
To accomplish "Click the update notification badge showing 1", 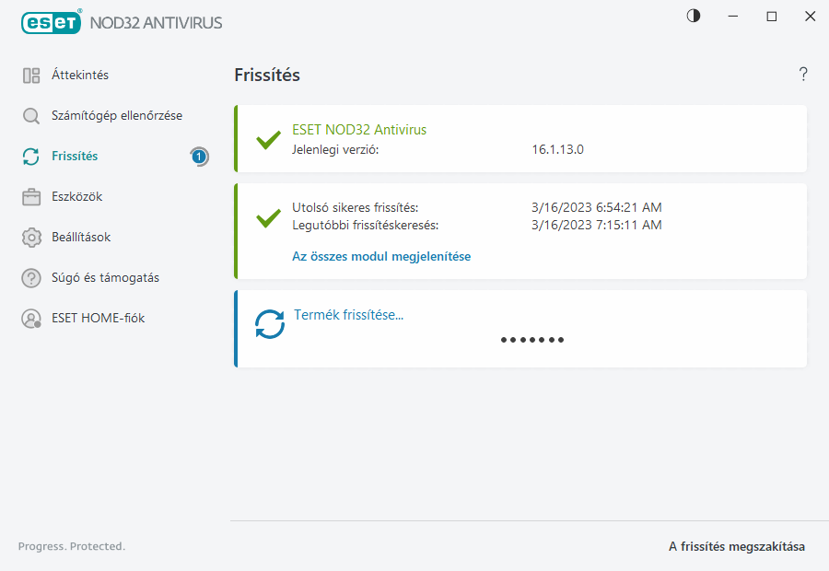I will coord(199,157).
